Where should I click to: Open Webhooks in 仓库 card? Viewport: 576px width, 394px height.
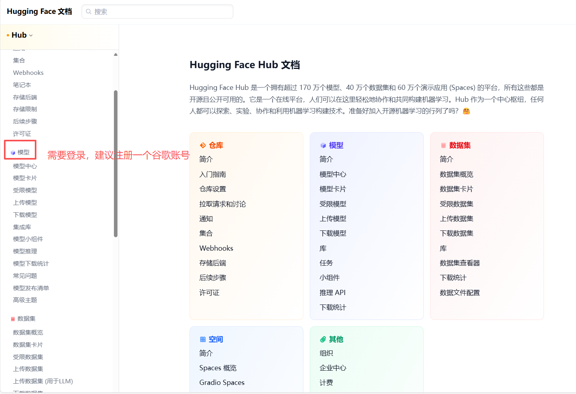[x=216, y=248]
